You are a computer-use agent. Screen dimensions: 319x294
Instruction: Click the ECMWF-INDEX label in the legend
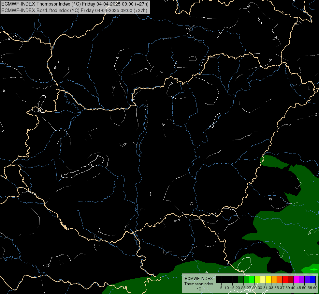point(199,279)
